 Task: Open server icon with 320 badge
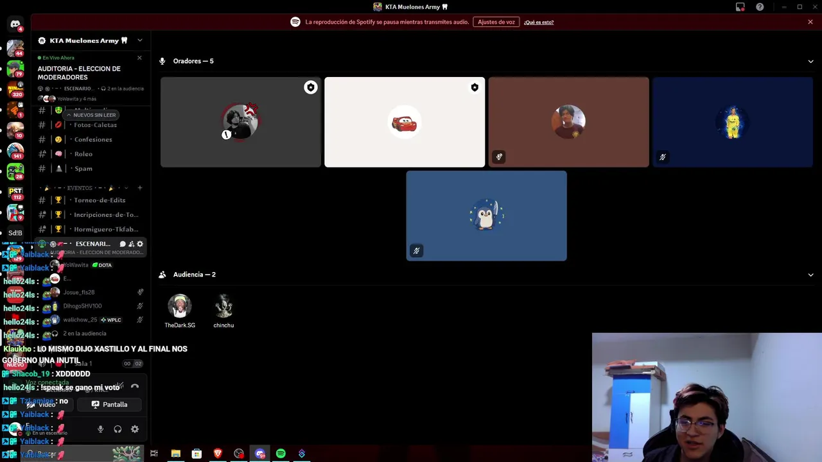(15, 89)
